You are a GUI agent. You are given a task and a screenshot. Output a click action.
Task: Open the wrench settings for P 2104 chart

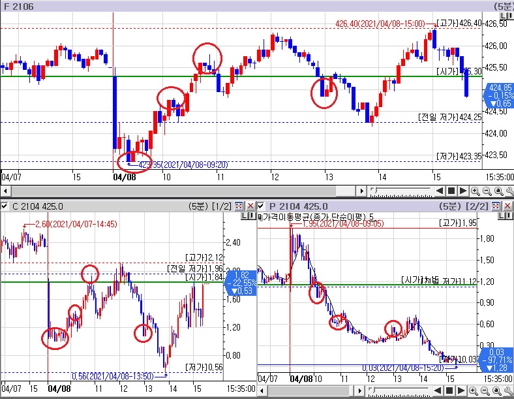509,391
